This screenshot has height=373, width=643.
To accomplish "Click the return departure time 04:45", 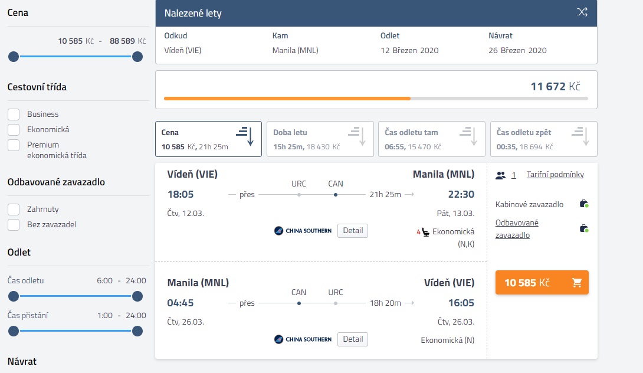I will coord(181,303).
